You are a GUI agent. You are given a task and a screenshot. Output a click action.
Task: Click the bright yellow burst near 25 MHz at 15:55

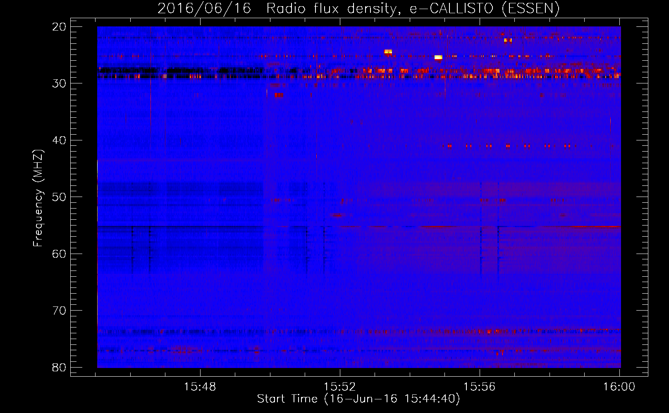(438, 57)
